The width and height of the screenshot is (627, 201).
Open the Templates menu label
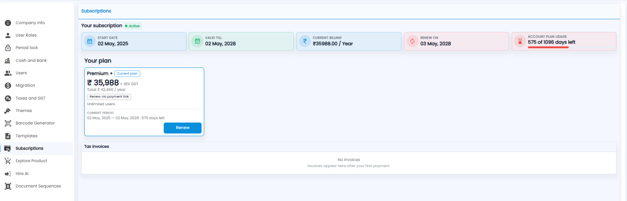(26, 136)
